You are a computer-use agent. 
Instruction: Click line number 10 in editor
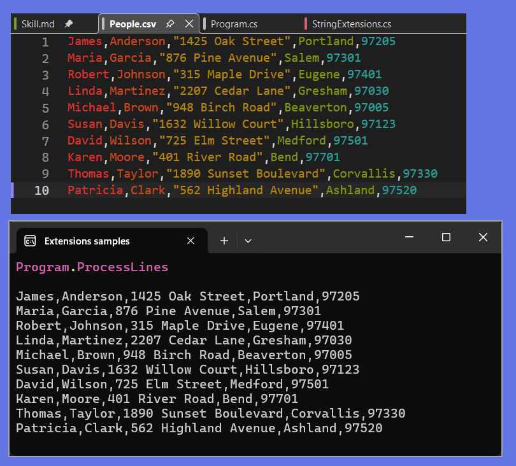coord(42,191)
